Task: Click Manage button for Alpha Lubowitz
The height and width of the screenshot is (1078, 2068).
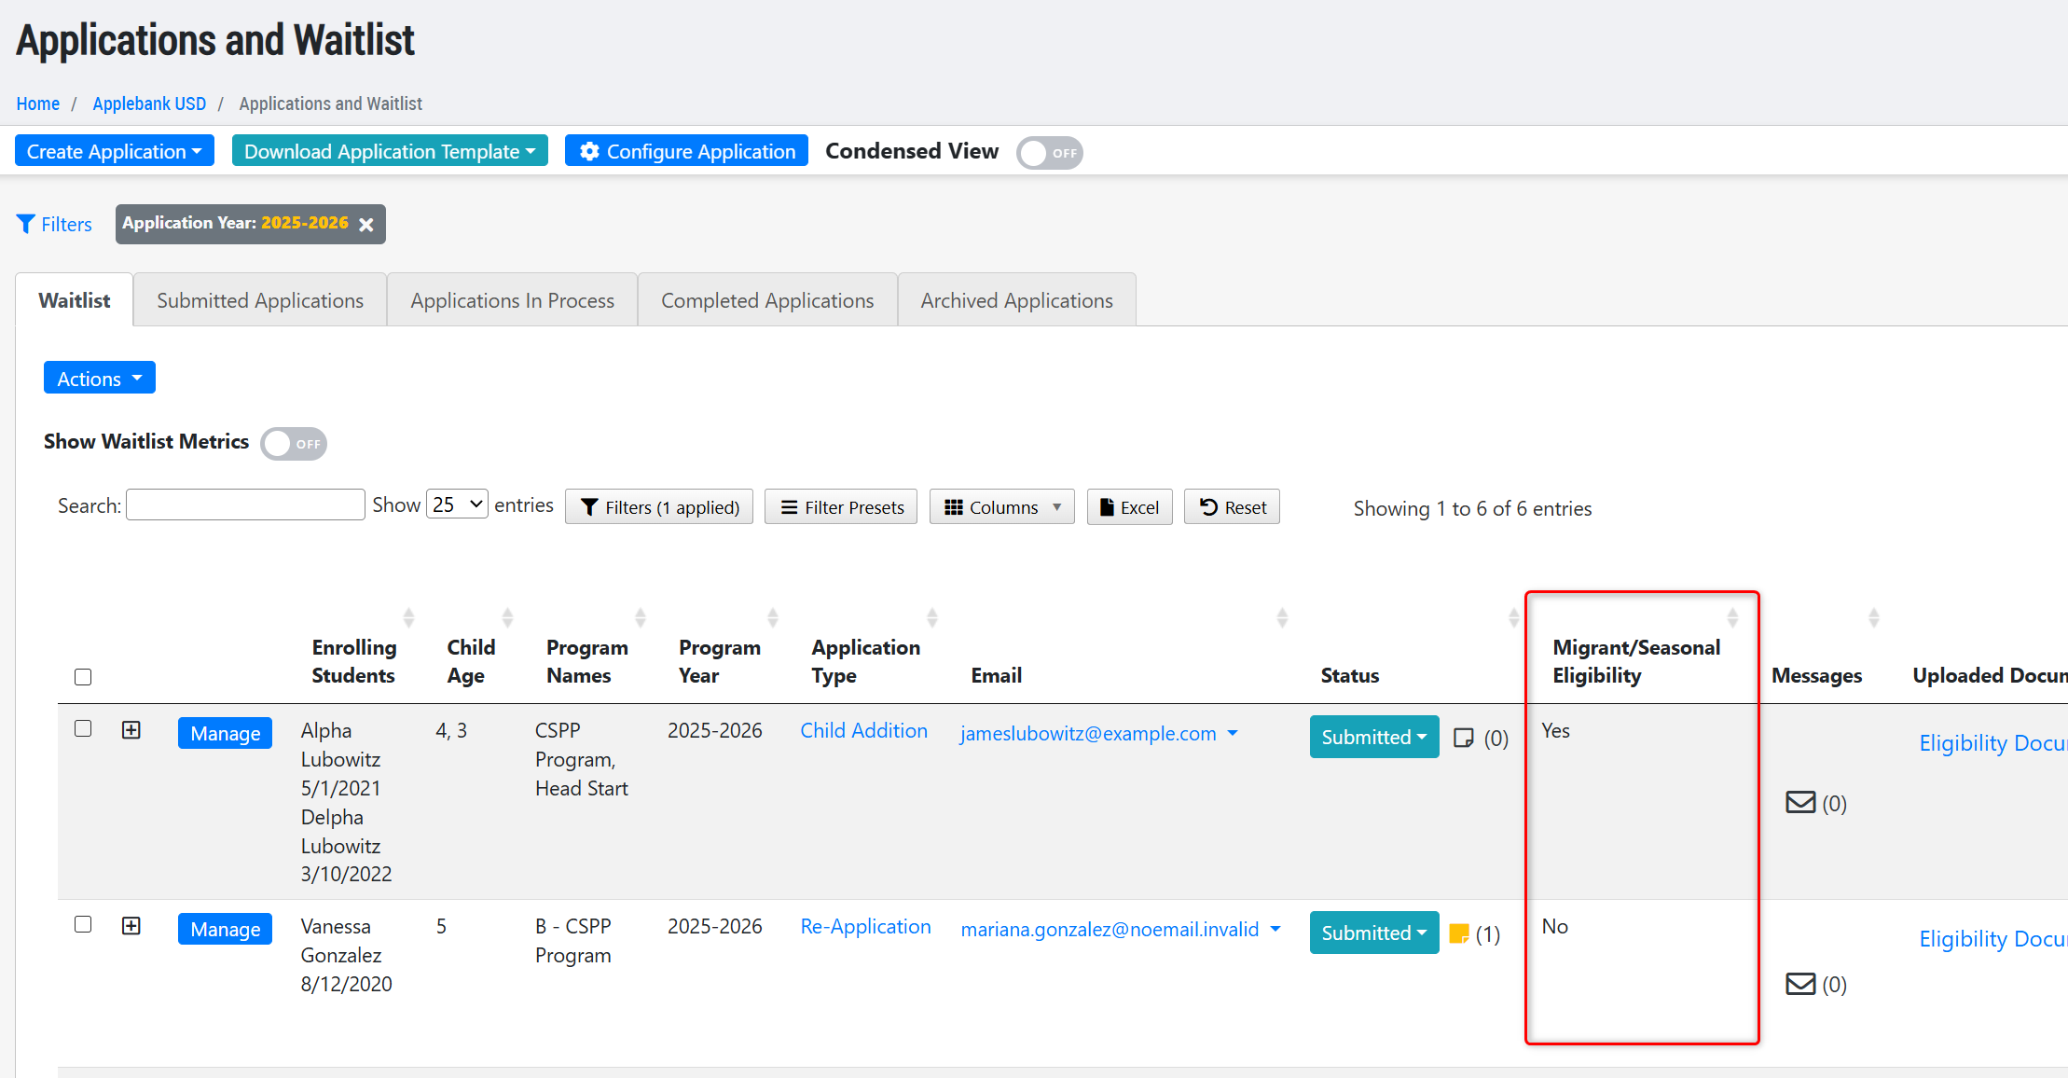Action: (225, 733)
